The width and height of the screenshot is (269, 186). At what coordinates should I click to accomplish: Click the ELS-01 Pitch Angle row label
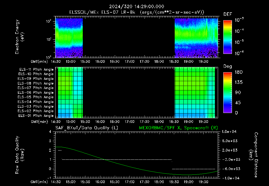pyautogui.click(x=36, y=116)
